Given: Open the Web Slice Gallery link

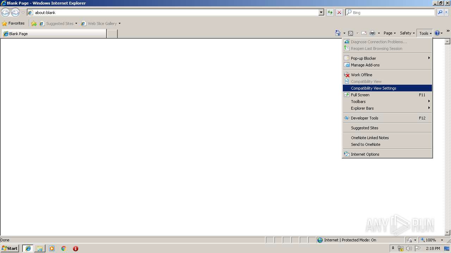Looking at the screenshot, I should (x=101, y=24).
